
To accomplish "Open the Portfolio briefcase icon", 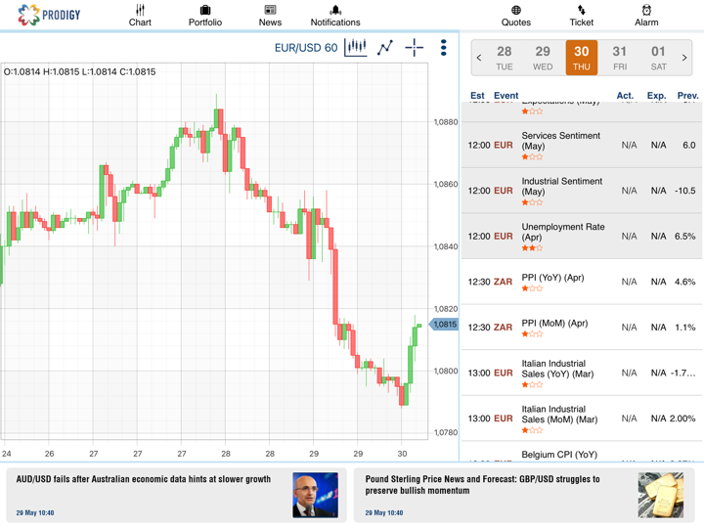I will coord(205,11).
